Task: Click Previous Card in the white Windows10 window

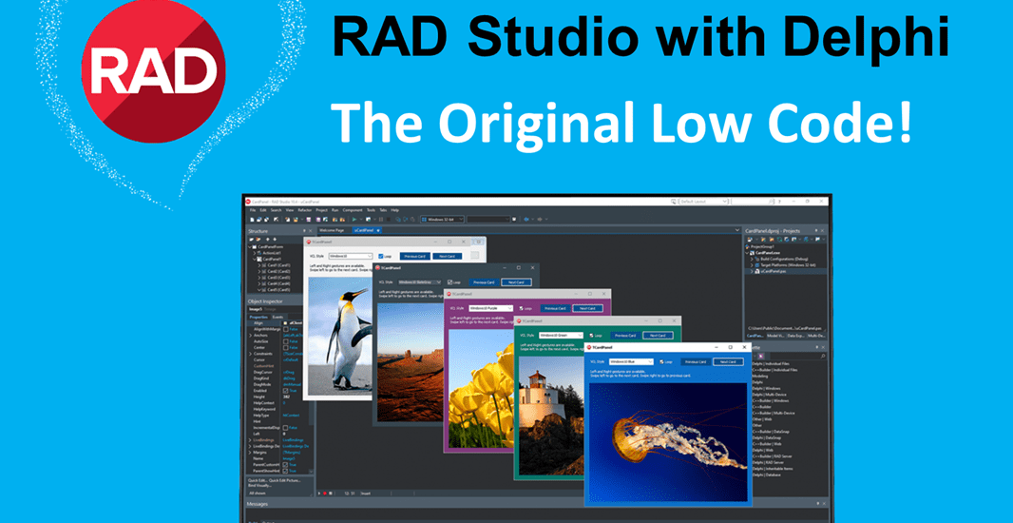Action: point(414,256)
